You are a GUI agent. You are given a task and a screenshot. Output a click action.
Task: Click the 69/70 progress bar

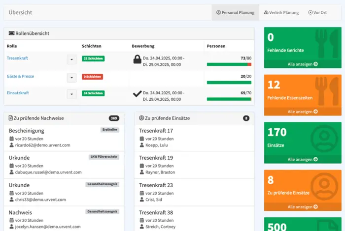(x=229, y=99)
